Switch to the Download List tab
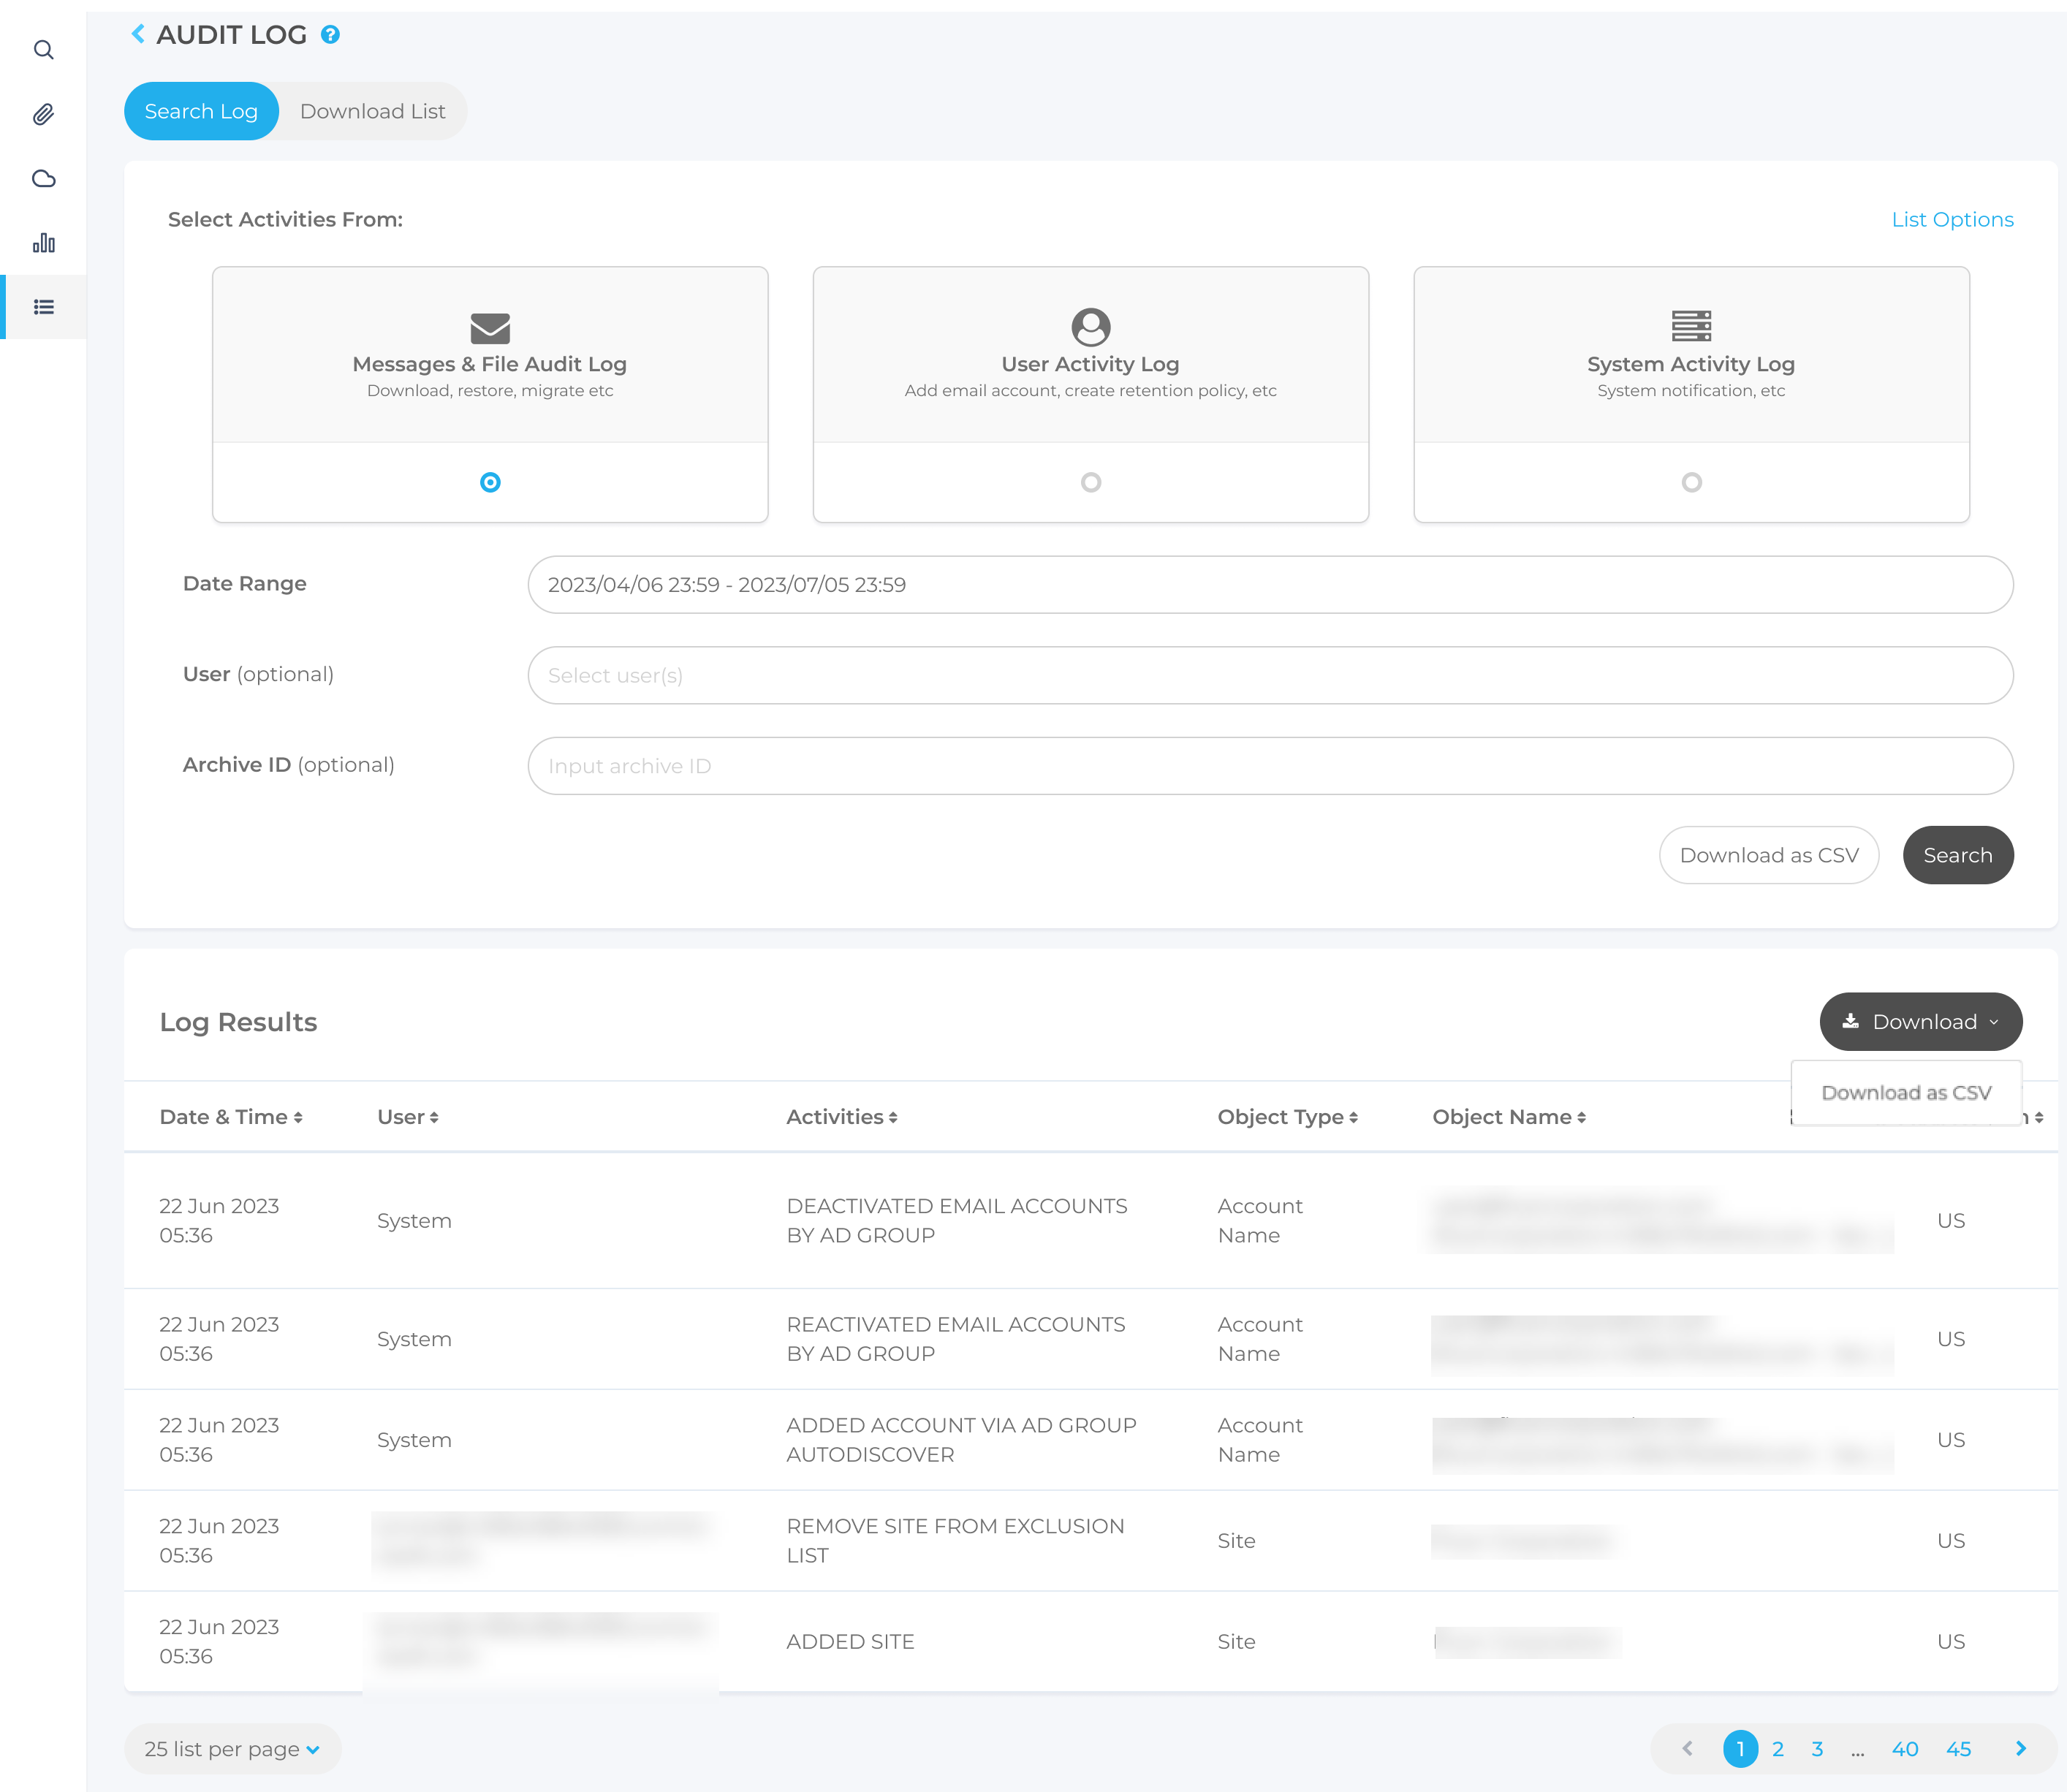 pyautogui.click(x=372, y=111)
